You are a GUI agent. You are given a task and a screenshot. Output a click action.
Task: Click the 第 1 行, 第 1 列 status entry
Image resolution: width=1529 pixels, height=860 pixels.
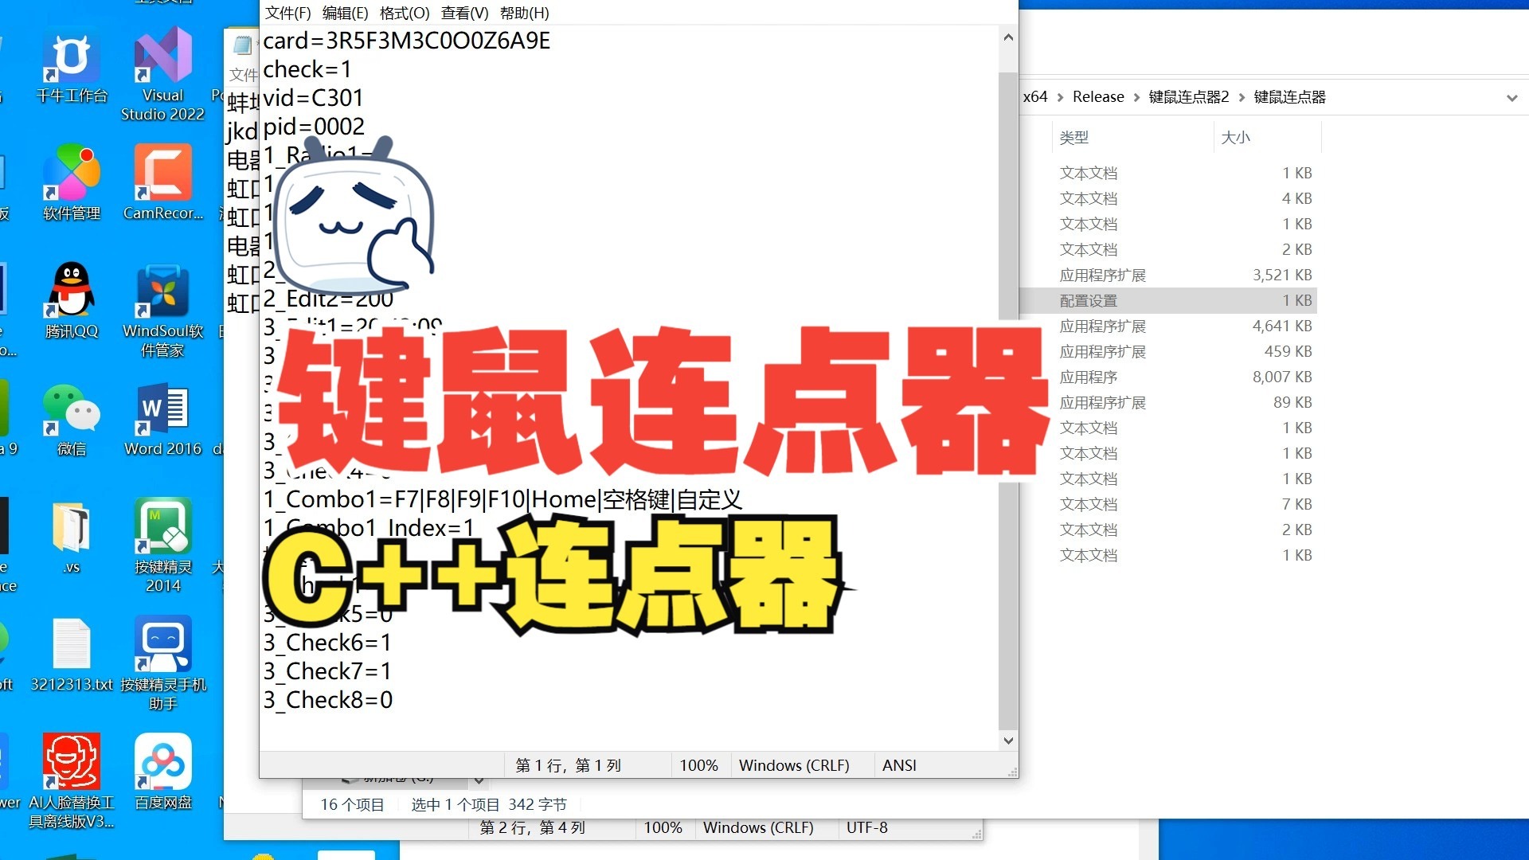568,765
